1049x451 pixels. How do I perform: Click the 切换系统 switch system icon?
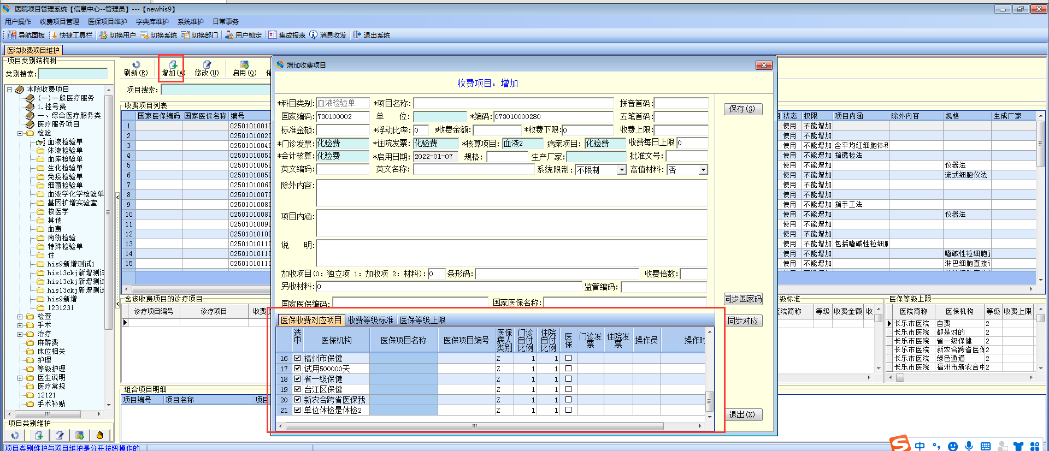[x=144, y=35]
